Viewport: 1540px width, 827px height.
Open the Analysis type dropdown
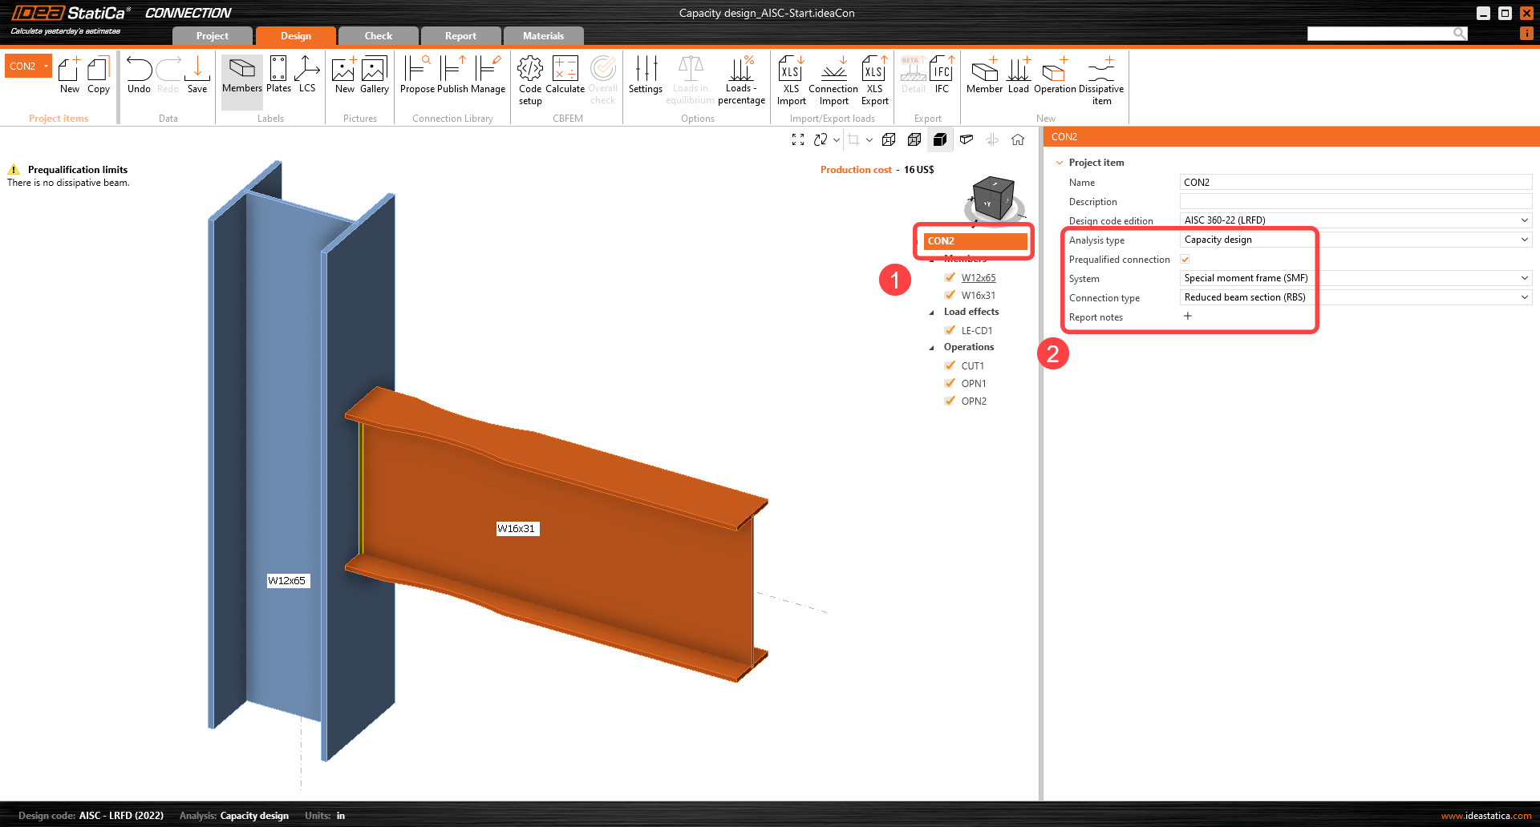pyautogui.click(x=1356, y=240)
